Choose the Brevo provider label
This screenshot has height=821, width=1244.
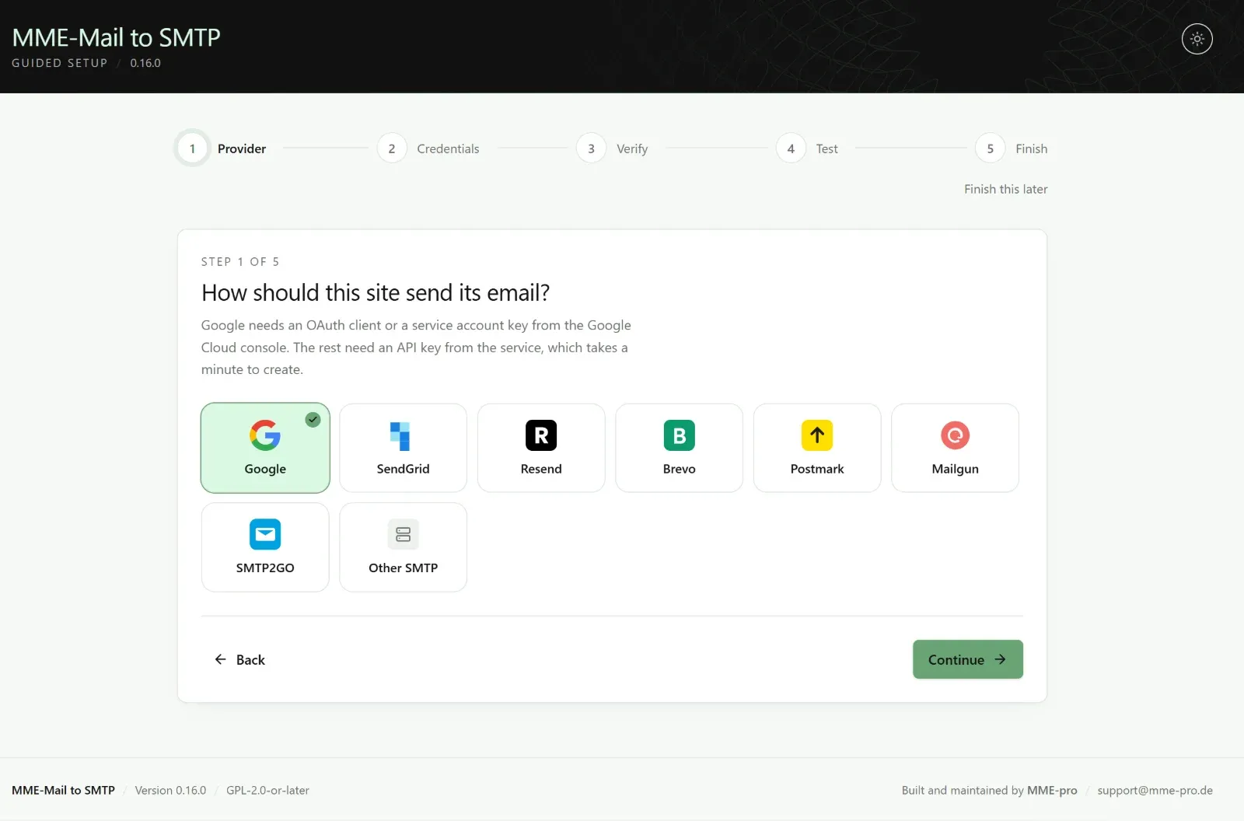point(680,469)
